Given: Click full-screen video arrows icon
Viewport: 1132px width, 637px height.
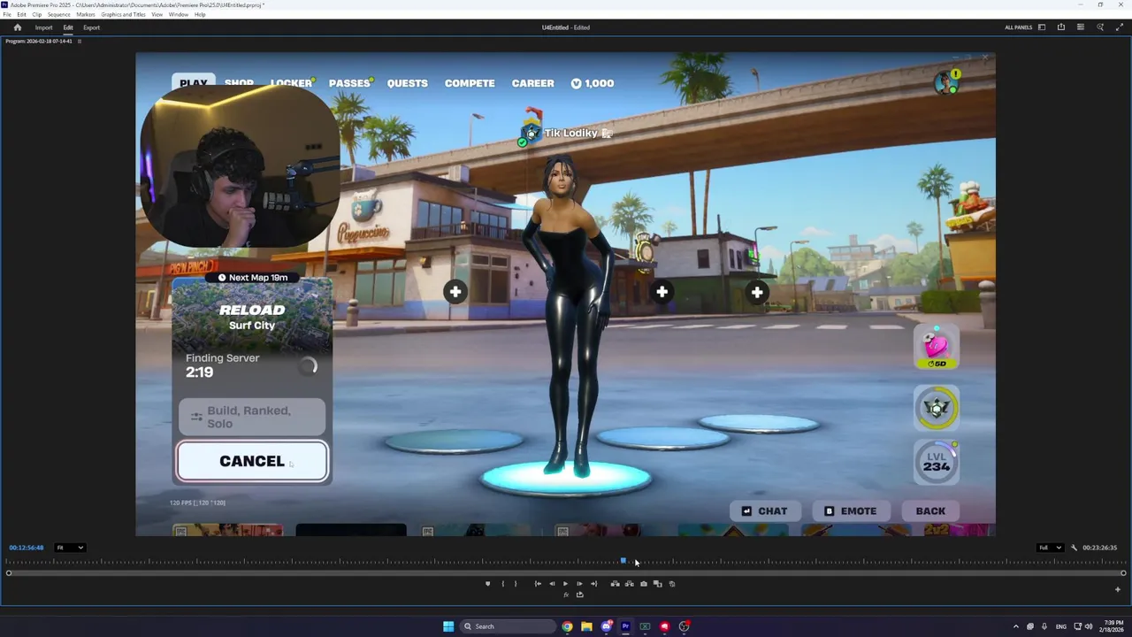Looking at the screenshot, I should pos(1120,27).
